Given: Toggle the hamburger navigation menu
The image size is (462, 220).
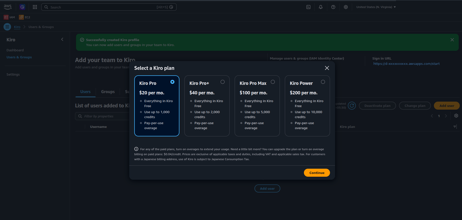Looking at the screenshot, I should coord(7,27).
